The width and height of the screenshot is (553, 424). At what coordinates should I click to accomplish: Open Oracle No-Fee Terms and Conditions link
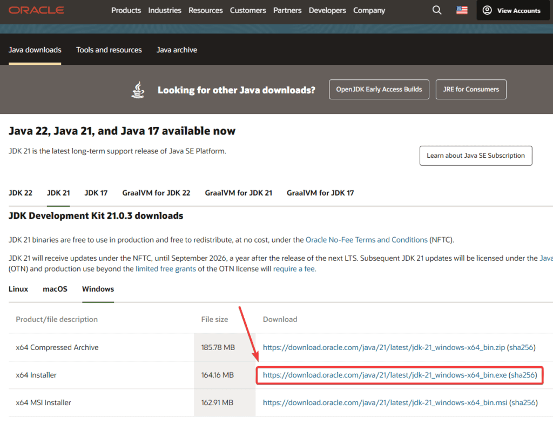(367, 240)
